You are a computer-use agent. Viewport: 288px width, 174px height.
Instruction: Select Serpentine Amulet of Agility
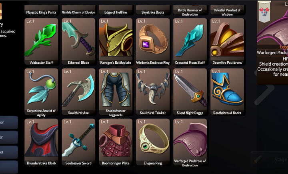41,92
